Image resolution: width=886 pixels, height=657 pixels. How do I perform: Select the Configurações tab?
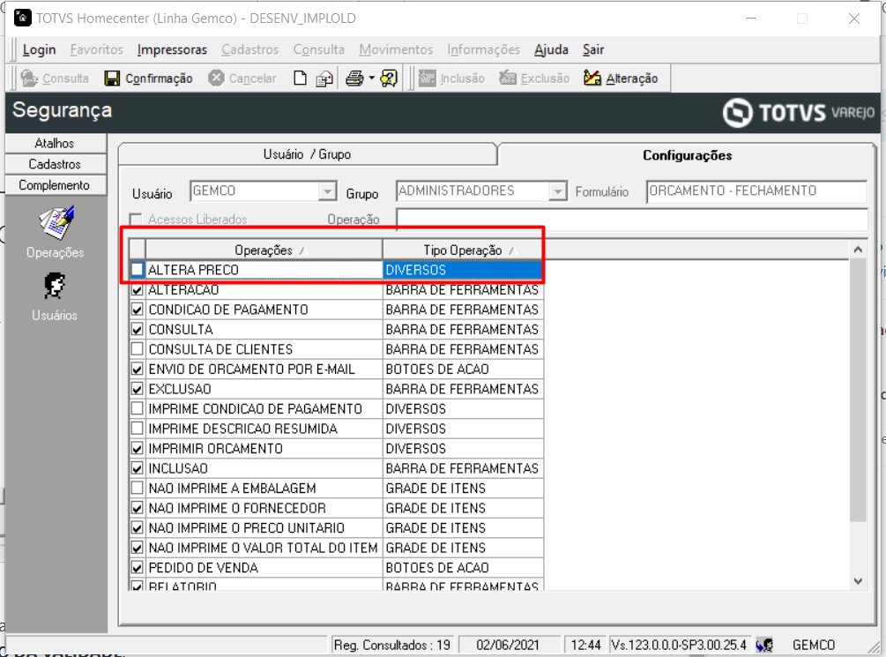(687, 155)
